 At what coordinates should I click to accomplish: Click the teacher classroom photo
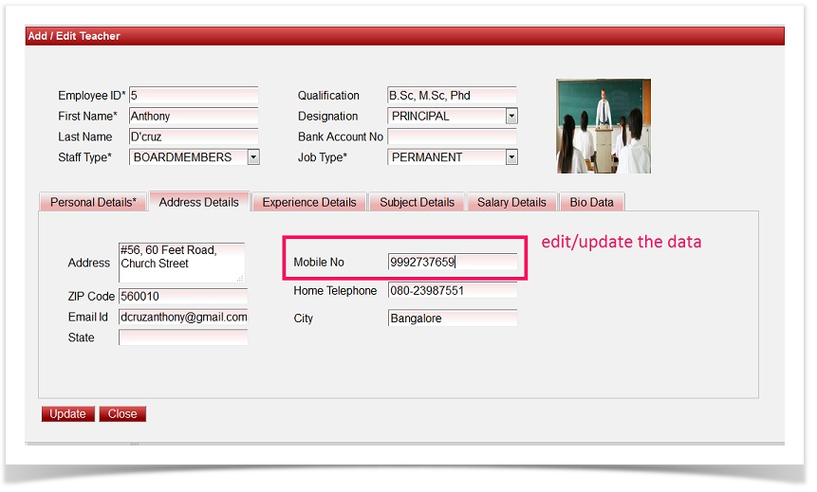[603, 125]
